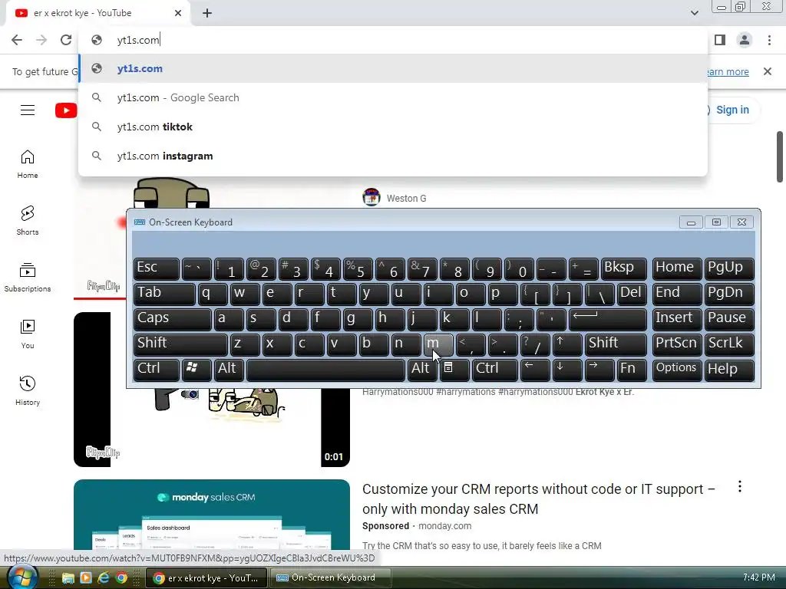Image resolution: width=786 pixels, height=589 pixels.
Task: Toggle the Fn key on On-Screen Keyboard
Action: 632,370
